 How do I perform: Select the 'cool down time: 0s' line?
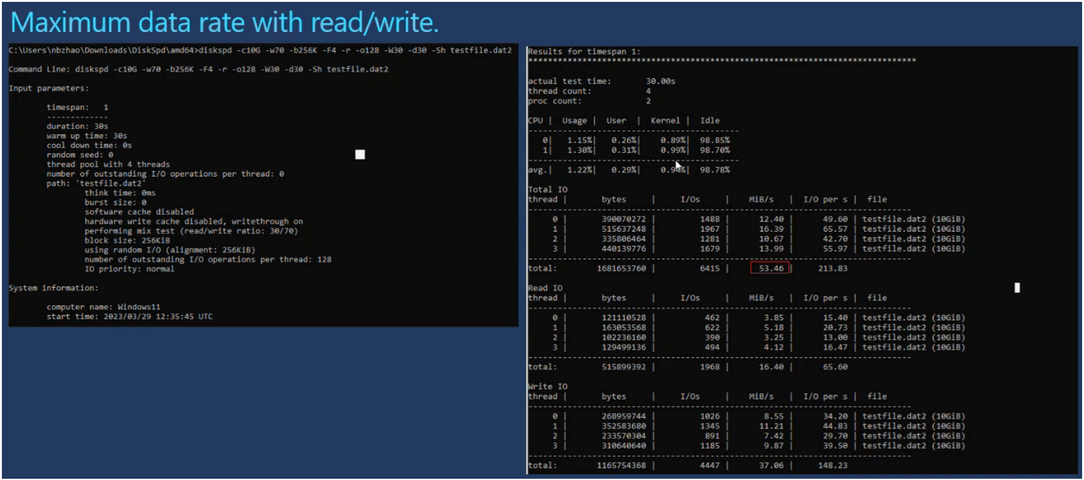(89, 145)
